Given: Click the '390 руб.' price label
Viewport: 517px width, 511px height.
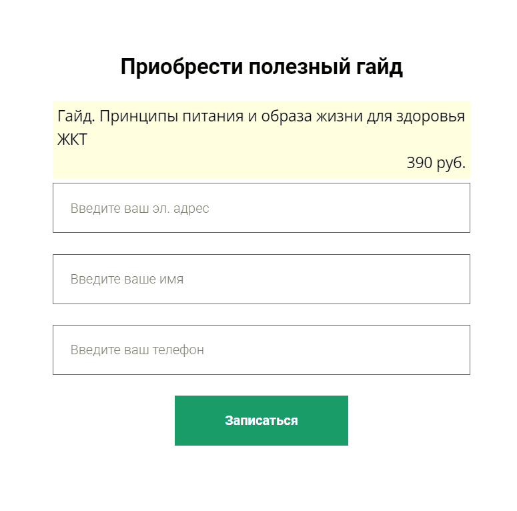Looking at the screenshot, I should click(436, 163).
